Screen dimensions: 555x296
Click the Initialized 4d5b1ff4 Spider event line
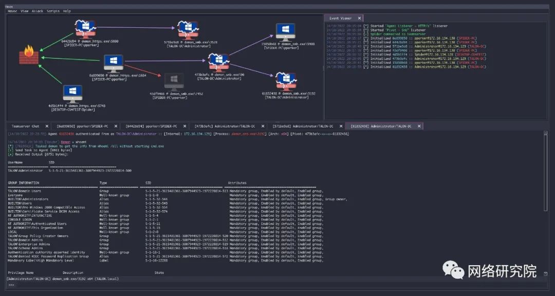pyautogui.click(x=406, y=54)
